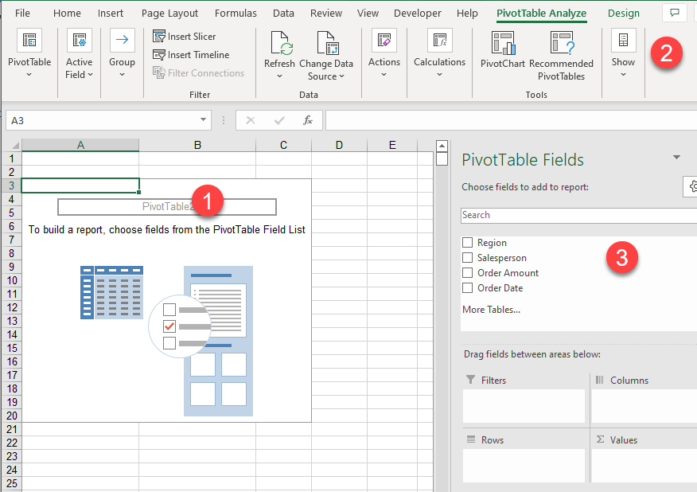
Task: Check the Region field checkbox
Action: (466, 242)
